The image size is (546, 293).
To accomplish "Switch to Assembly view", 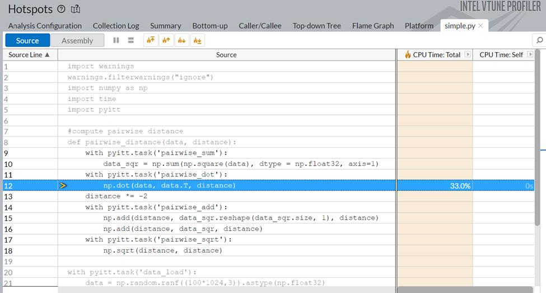I will click(x=77, y=40).
